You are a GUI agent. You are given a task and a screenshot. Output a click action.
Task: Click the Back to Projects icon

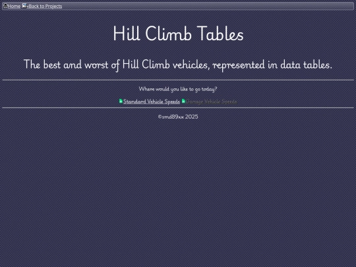24,6
